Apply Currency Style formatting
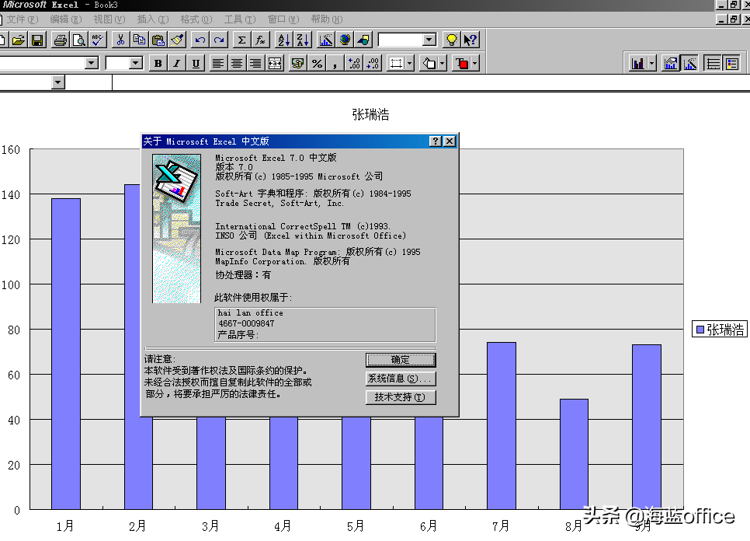 298,63
